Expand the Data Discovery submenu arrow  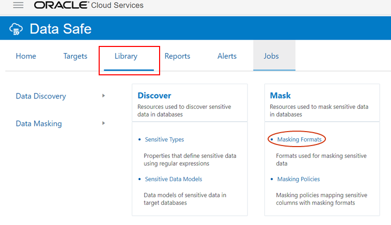(x=104, y=95)
